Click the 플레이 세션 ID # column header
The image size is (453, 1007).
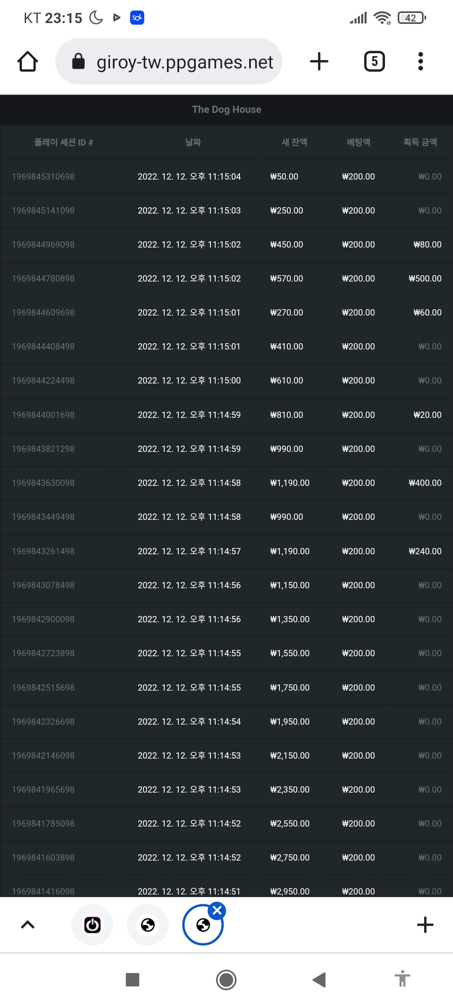64,142
